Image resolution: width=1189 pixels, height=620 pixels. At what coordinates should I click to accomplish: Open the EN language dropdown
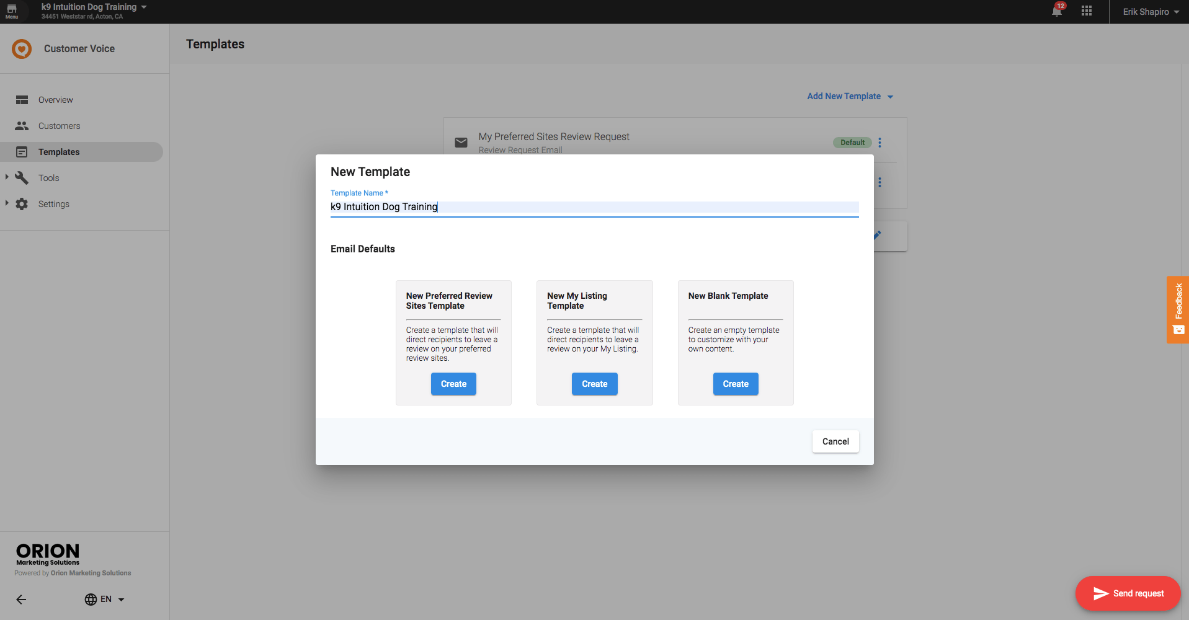point(112,600)
